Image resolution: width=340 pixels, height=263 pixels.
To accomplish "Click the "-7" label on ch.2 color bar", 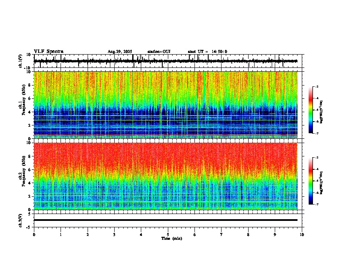I will [x=316, y=204].
